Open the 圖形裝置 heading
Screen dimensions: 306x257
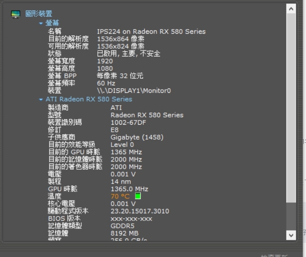(x=39, y=14)
